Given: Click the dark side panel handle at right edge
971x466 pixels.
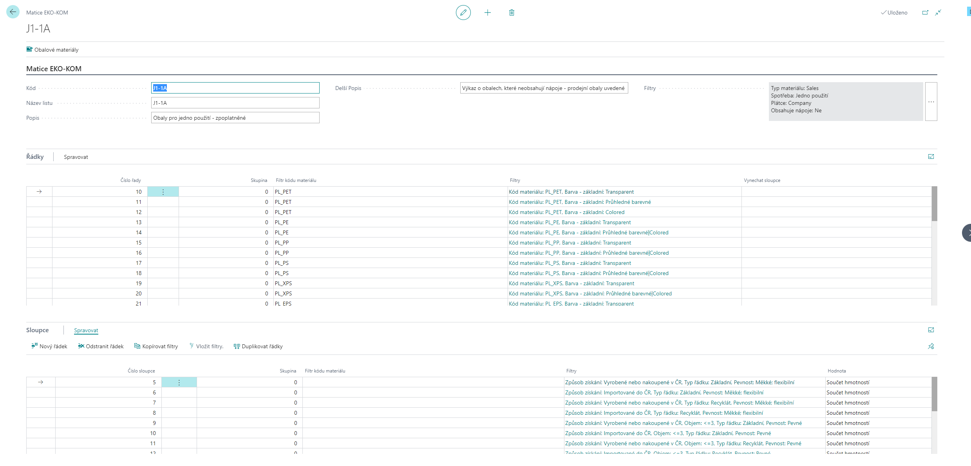Looking at the screenshot, I should pos(967,233).
